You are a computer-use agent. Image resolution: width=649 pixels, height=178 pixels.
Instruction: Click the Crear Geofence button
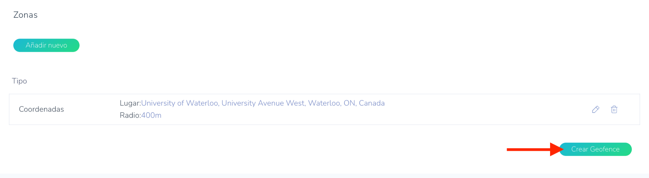[x=595, y=149]
